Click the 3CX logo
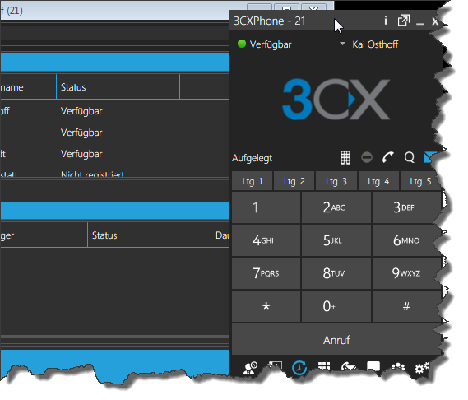The image size is (468, 400). click(x=336, y=100)
